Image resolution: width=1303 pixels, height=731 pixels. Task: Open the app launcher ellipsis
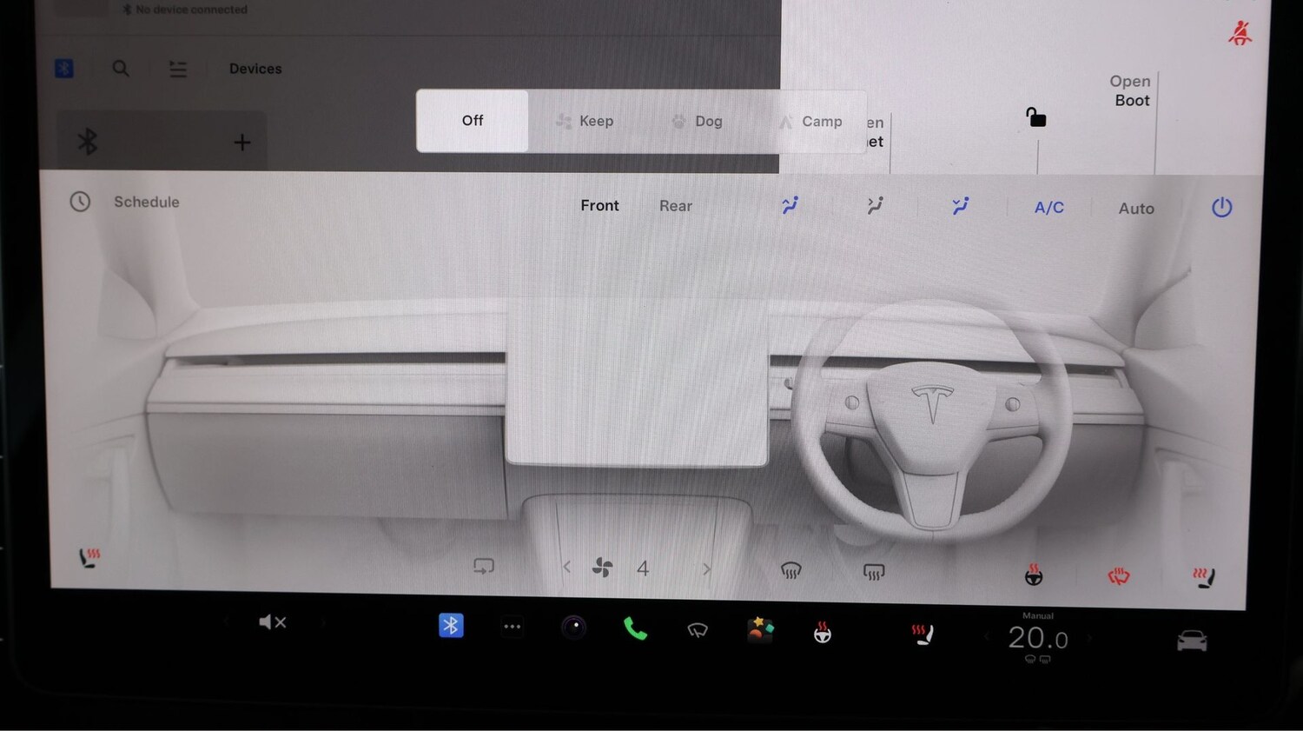pyautogui.click(x=512, y=626)
